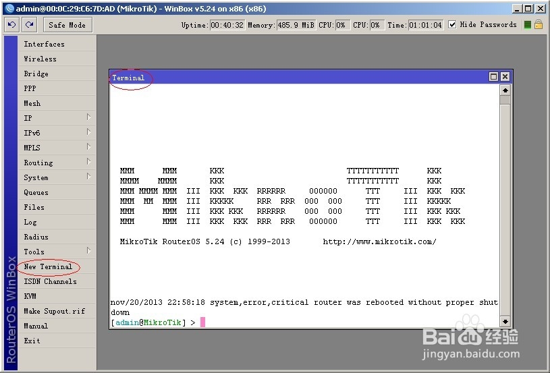Image resolution: width=550 pixels, height=373 pixels.
Task: Open the Log menu
Action: click(57, 222)
